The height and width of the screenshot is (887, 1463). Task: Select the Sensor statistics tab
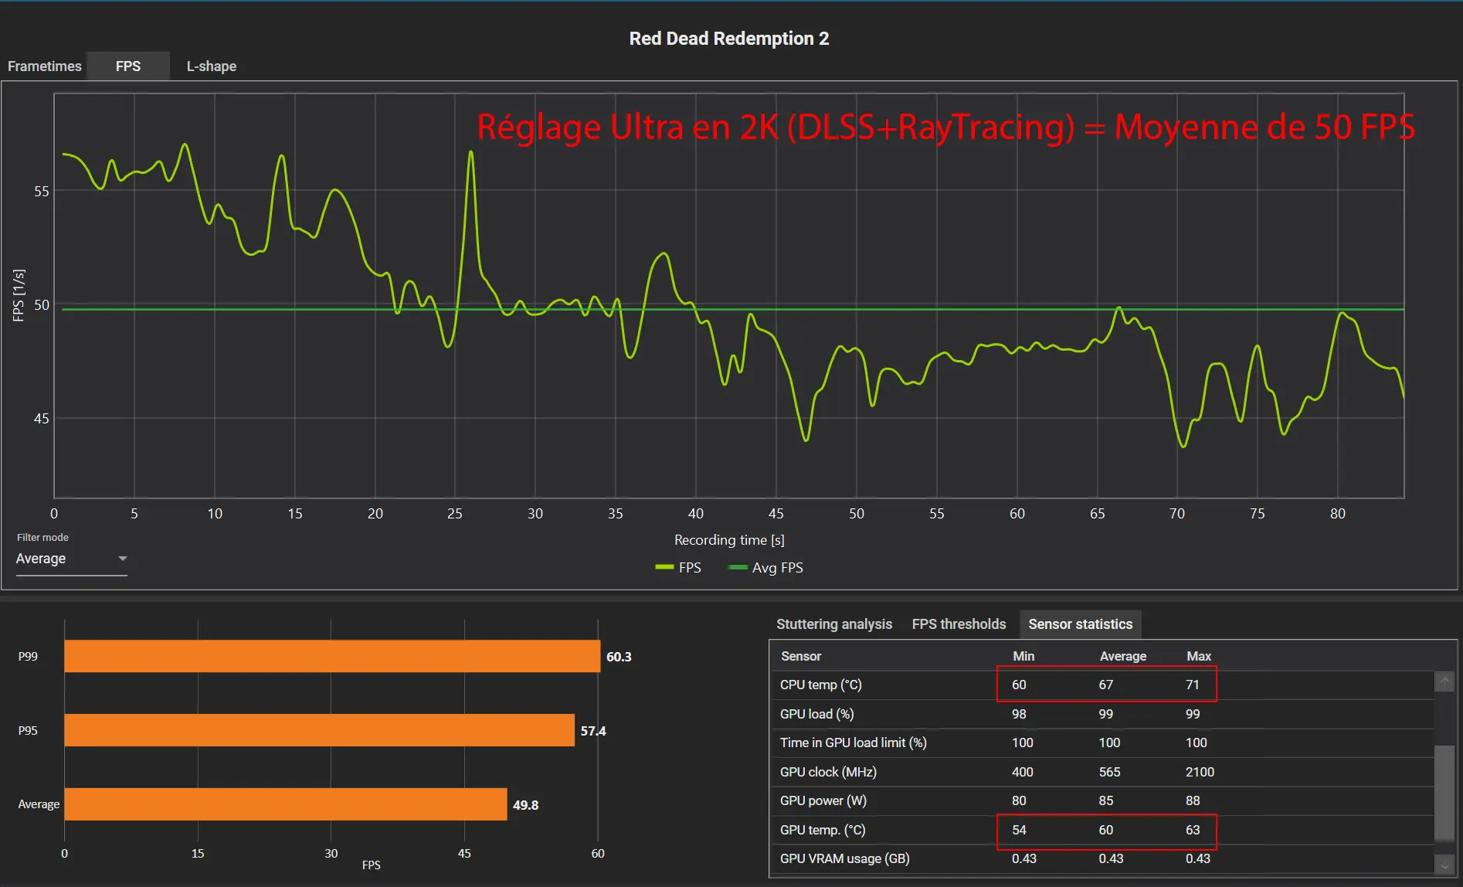tap(1080, 624)
